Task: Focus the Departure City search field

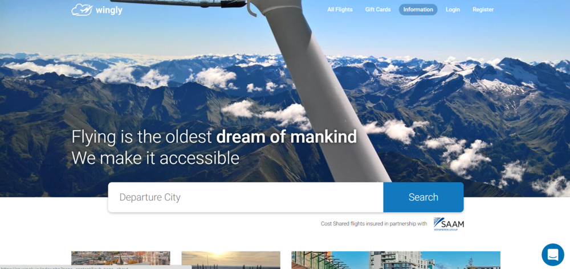Action: click(x=246, y=197)
